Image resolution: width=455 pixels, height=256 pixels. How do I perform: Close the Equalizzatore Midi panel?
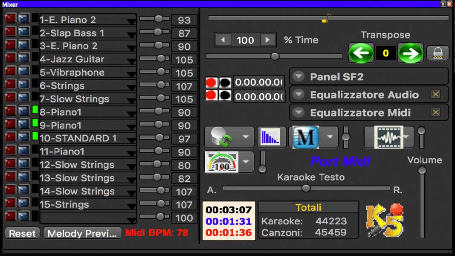[x=435, y=112]
